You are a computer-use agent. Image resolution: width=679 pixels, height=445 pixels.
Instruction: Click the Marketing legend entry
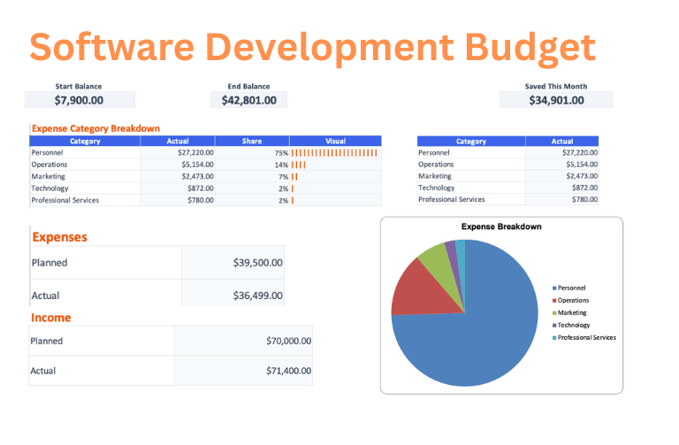[569, 312]
